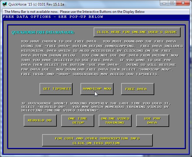
Task: View cost and other subscription info
Action: click(97, 141)
